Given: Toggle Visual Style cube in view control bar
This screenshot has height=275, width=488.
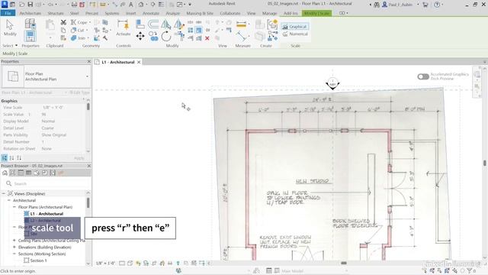Looking at the screenshot, I should tap(130, 263).
